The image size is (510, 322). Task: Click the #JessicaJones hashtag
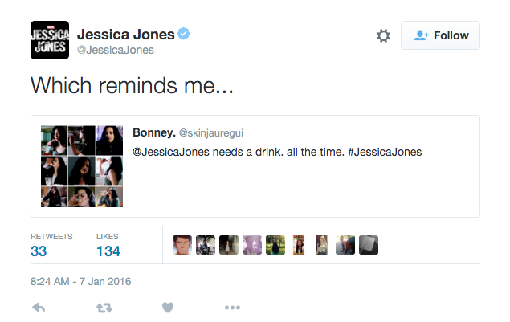coord(385,151)
